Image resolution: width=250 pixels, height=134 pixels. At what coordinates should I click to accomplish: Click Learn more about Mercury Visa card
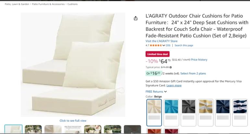pyautogui.click(x=174, y=86)
